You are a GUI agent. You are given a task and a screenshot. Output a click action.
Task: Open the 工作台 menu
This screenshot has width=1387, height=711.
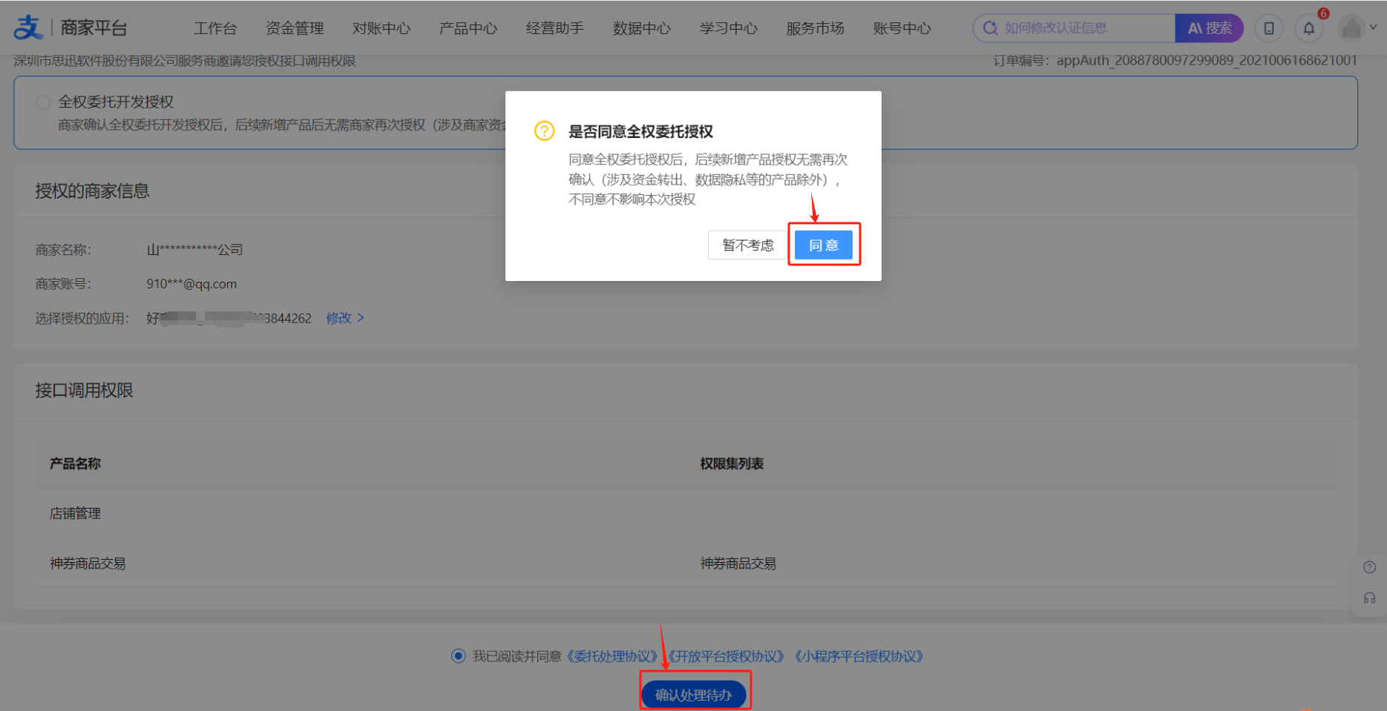point(215,28)
